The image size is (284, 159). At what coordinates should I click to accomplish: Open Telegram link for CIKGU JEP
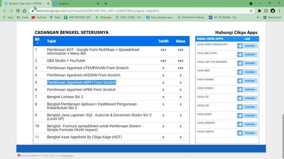point(247,63)
